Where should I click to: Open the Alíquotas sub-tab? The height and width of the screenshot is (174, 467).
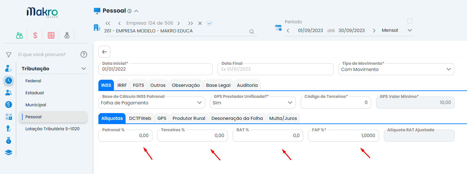tap(112, 118)
